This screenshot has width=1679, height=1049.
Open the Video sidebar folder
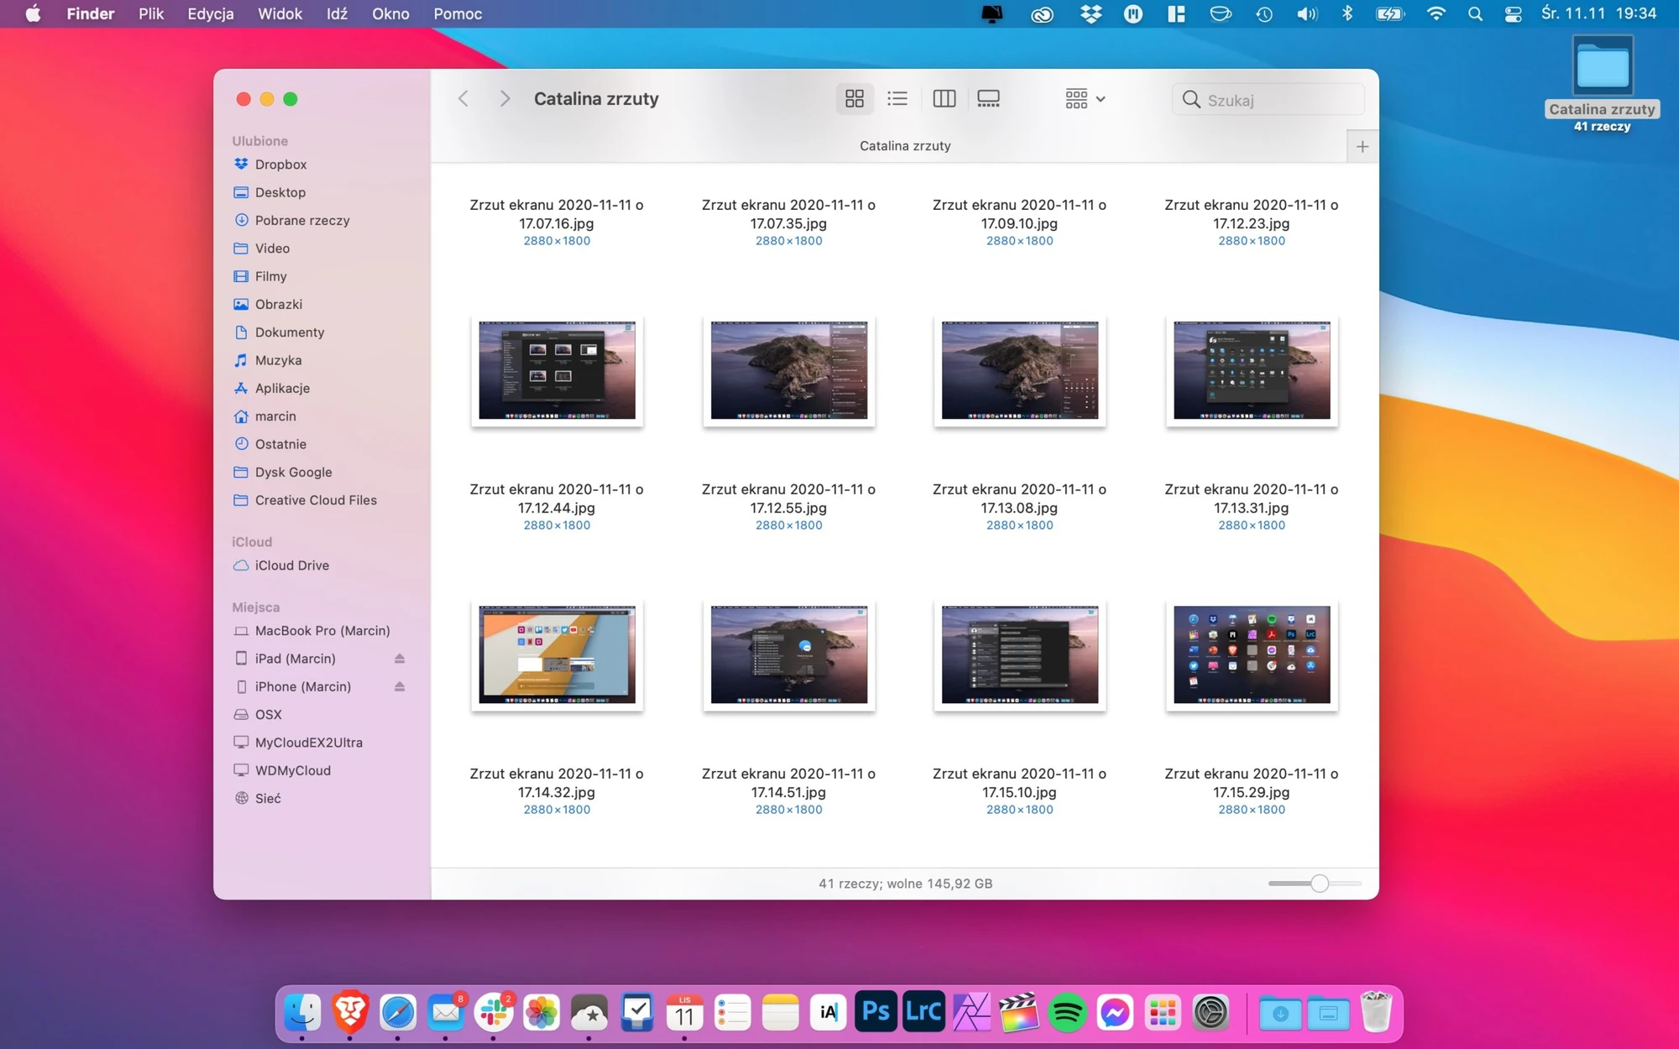coord(272,248)
